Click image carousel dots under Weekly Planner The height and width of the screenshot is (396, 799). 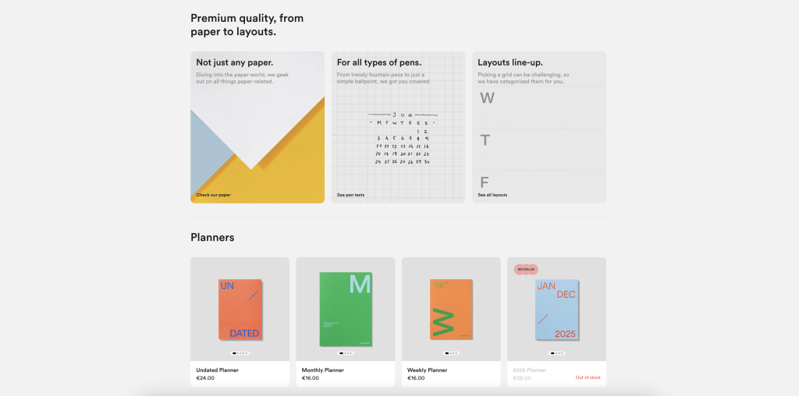[451, 352]
